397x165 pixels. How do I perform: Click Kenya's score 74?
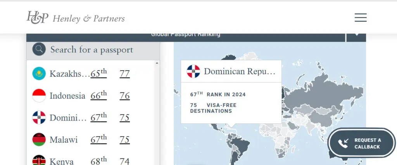tap(124, 161)
